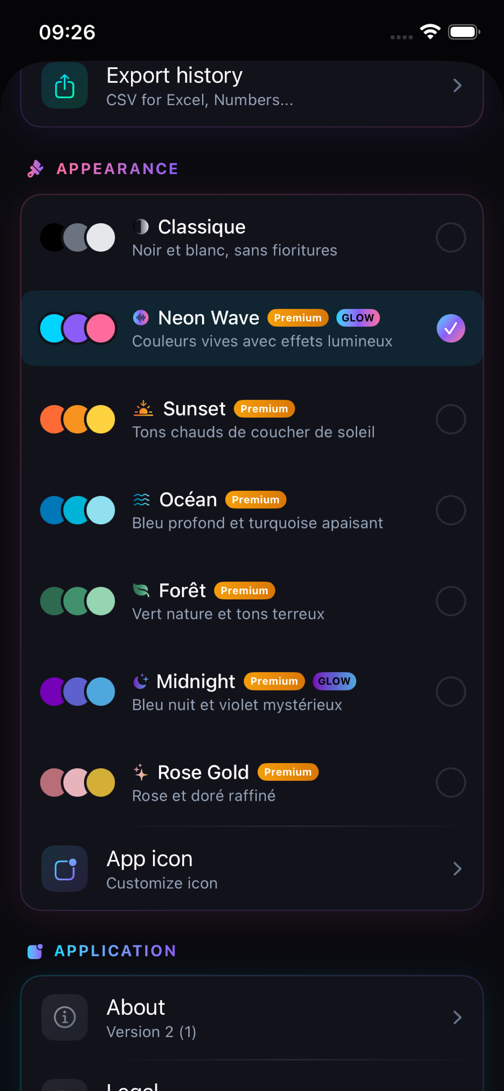Tap the Océan blue color swatches

point(78,510)
